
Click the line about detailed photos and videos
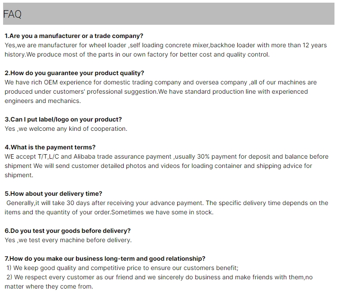point(158,166)
